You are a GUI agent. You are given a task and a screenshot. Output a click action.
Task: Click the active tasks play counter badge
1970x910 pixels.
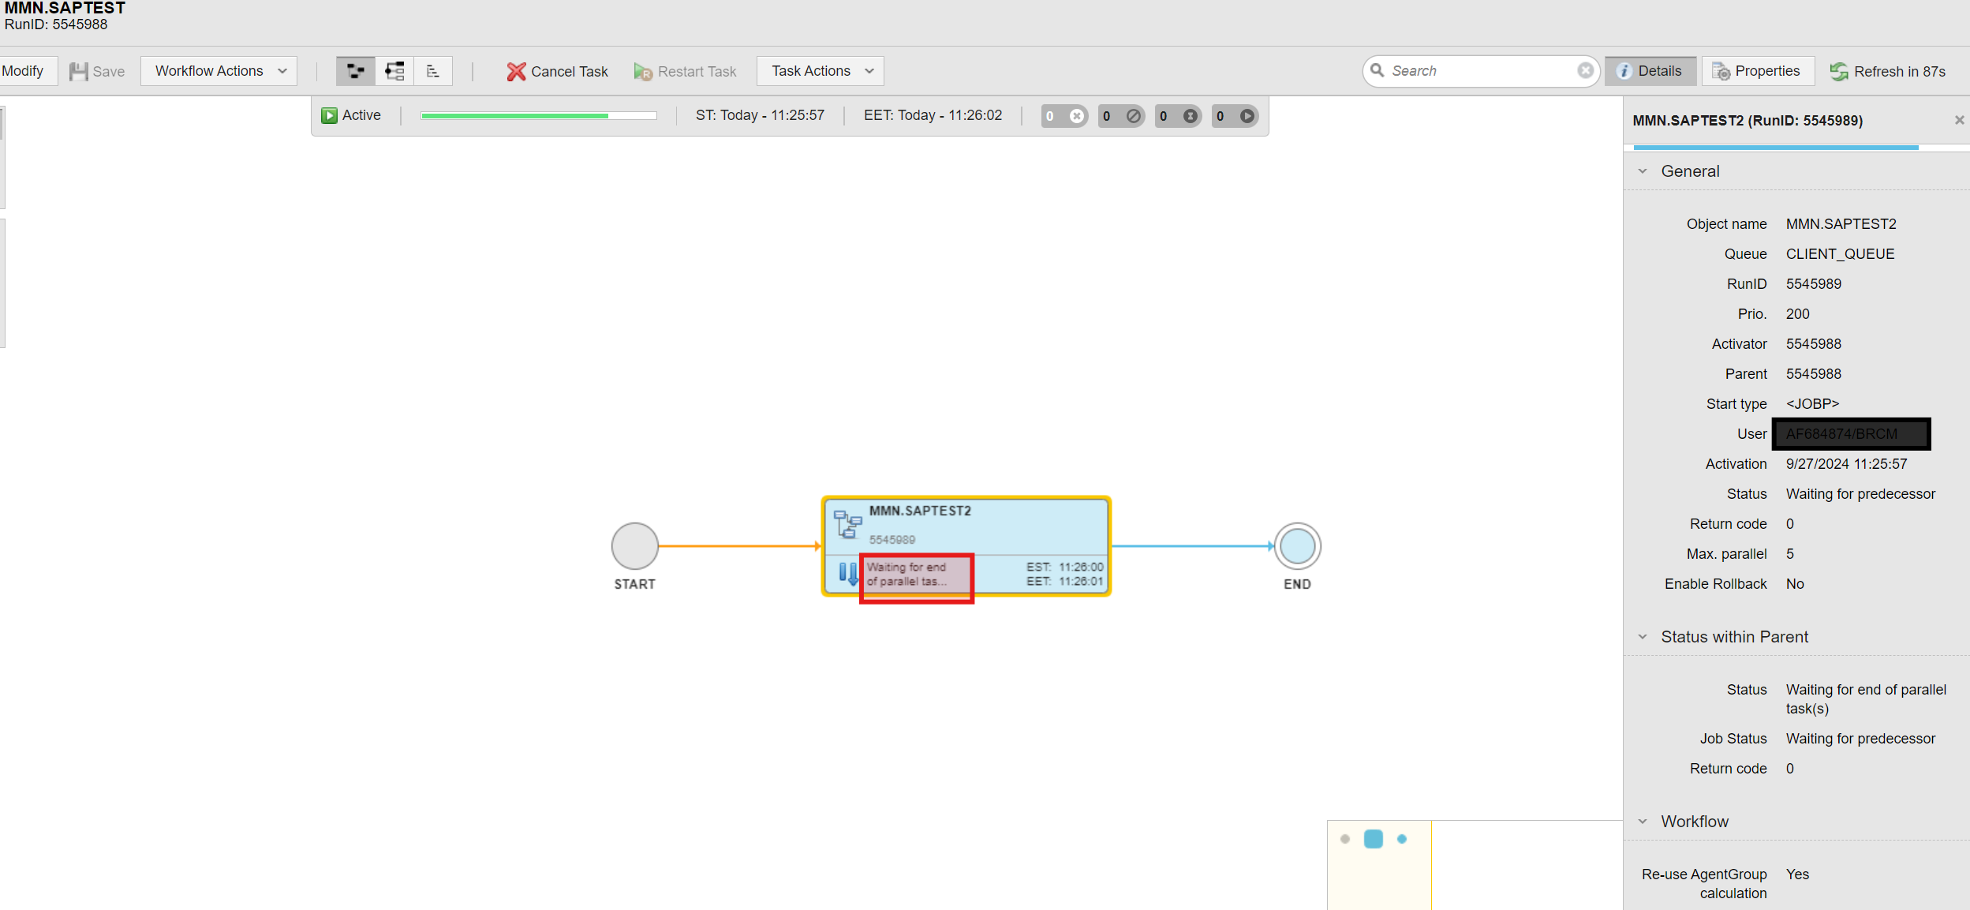coord(1235,116)
